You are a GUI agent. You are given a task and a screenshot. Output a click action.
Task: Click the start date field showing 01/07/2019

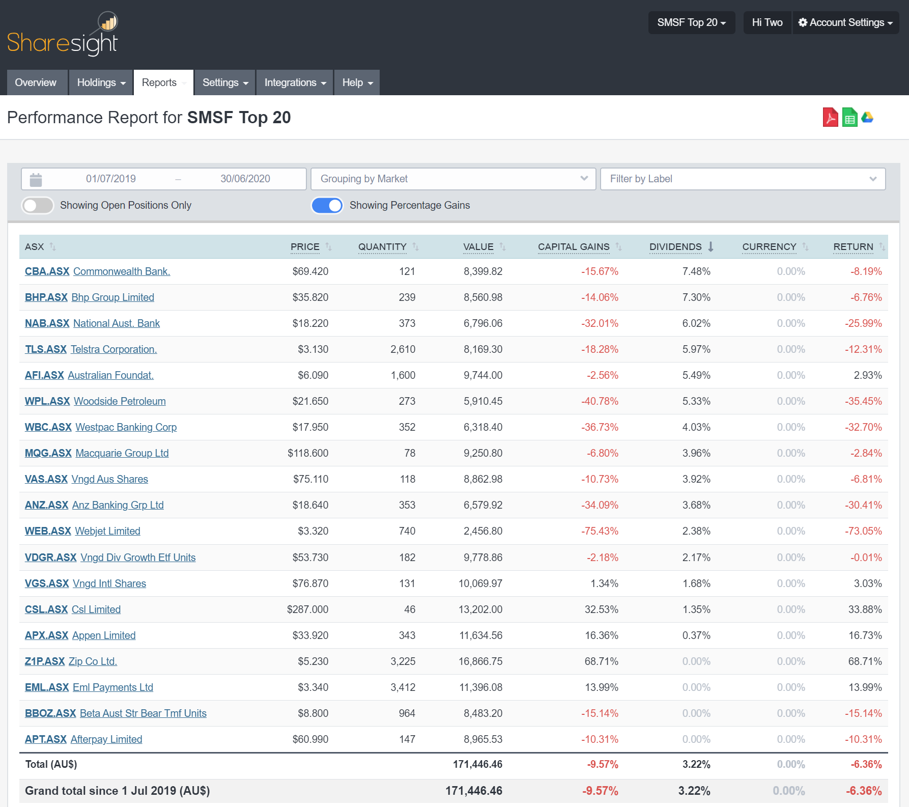click(x=111, y=179)
